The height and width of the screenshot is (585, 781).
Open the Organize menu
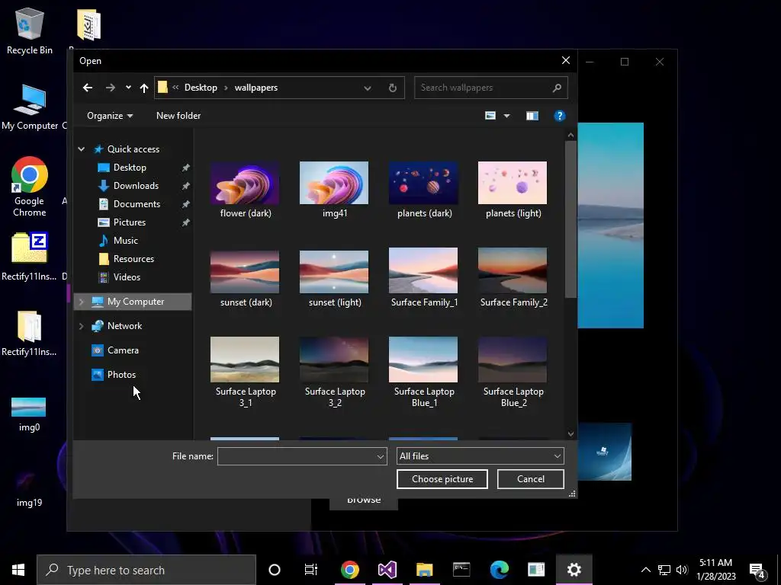(x=110, y=116)
